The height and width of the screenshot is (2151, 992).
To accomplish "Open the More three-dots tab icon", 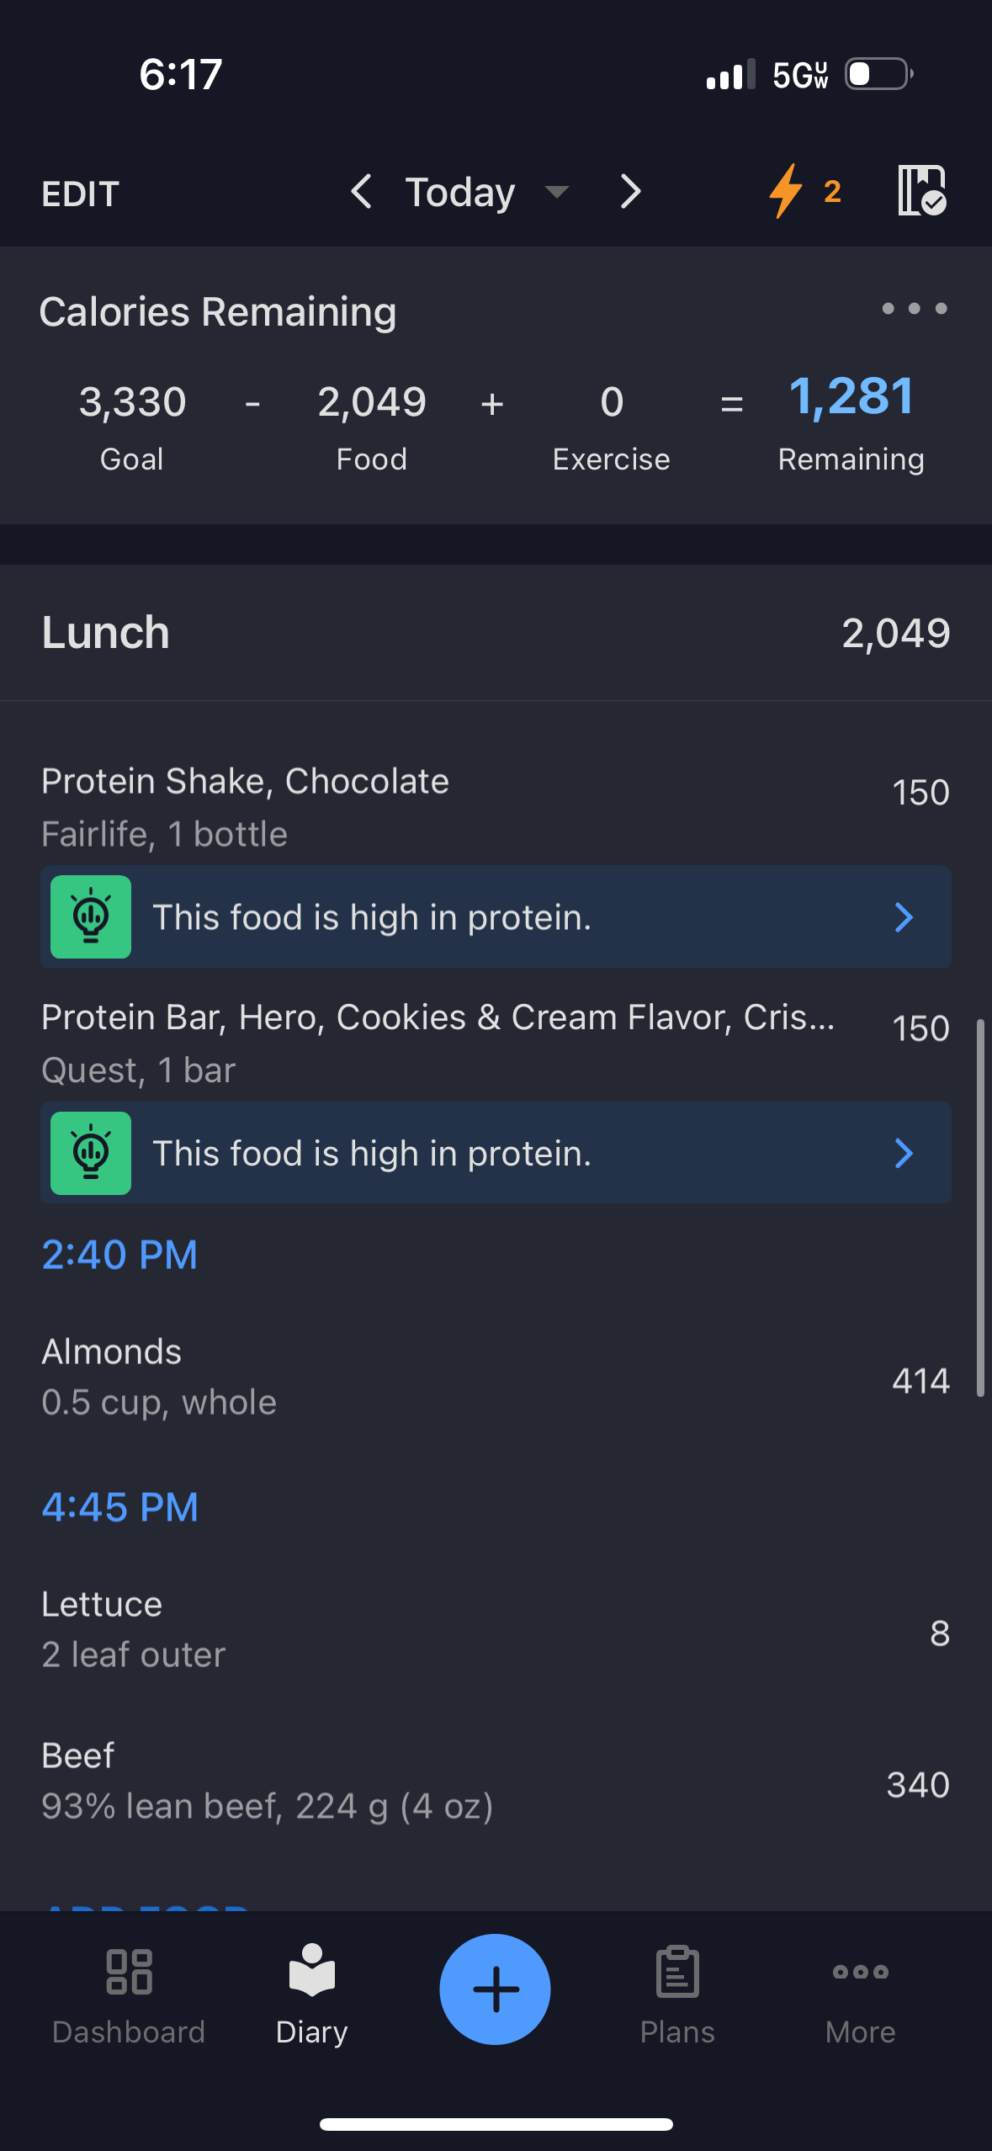I will pyautogui.click(x=860, y=1972).
